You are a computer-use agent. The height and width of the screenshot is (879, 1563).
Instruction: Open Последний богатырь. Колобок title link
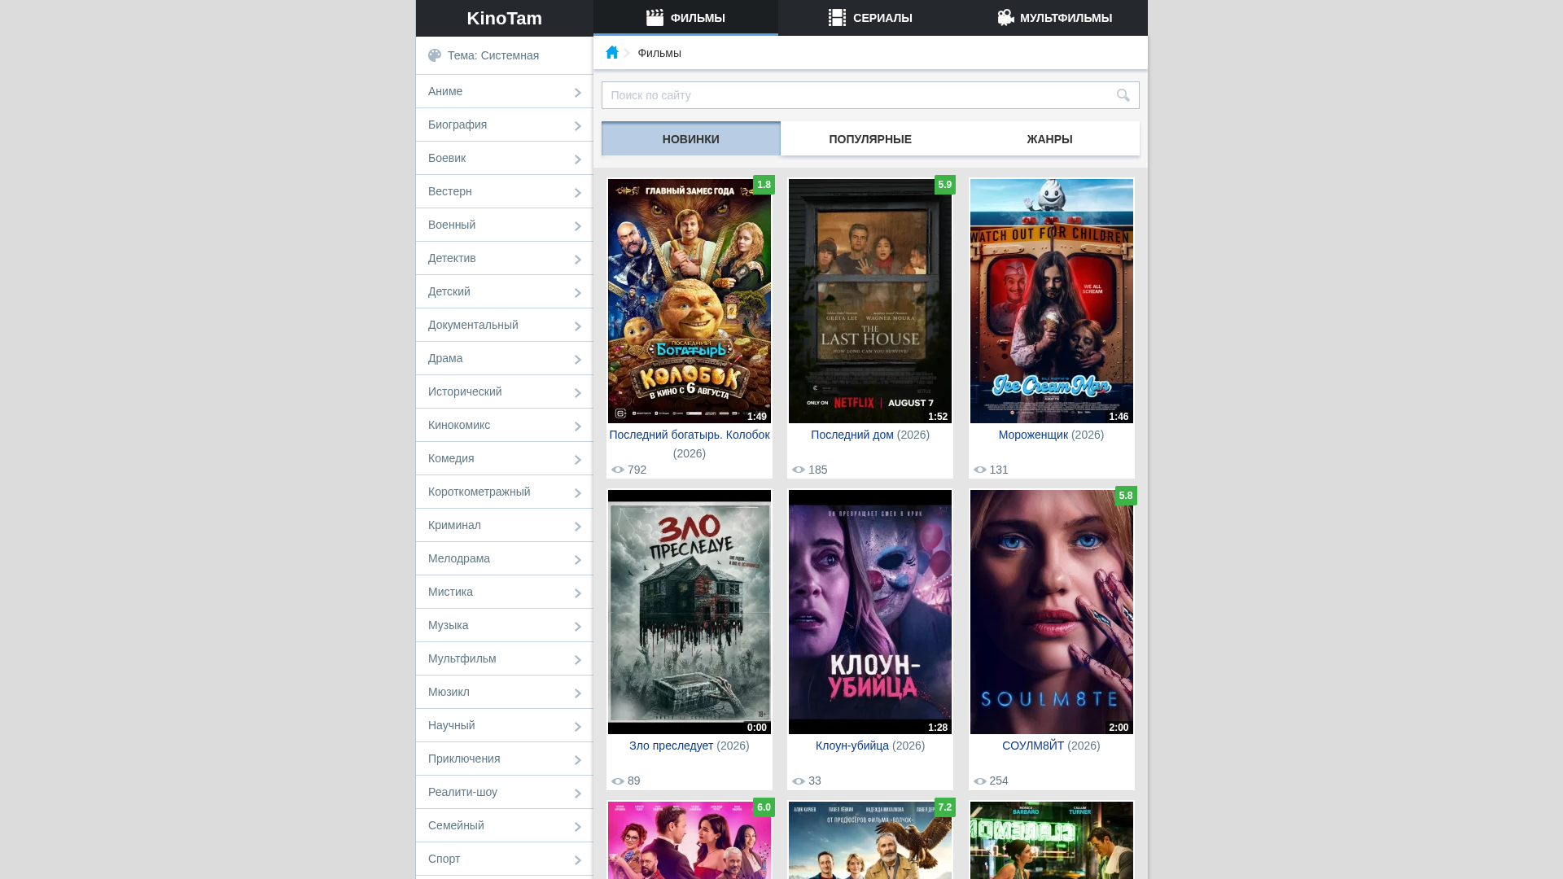690,435
